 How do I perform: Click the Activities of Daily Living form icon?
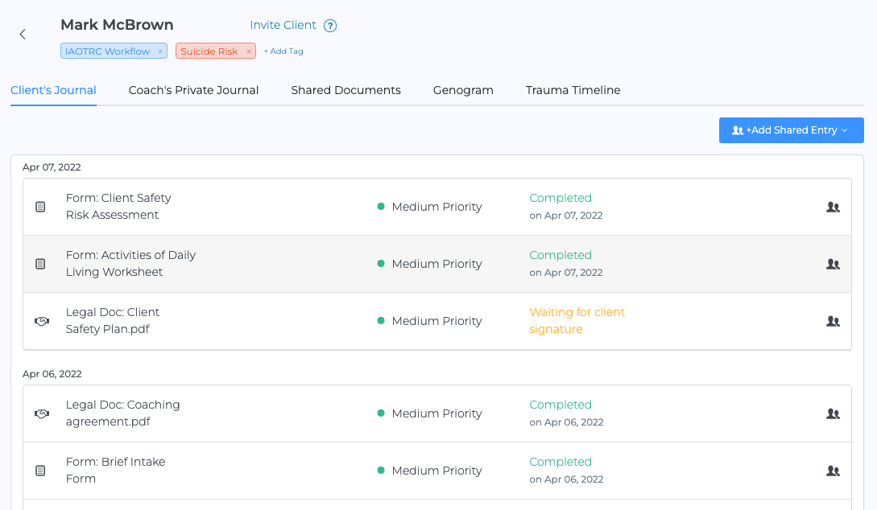(40, 264)
